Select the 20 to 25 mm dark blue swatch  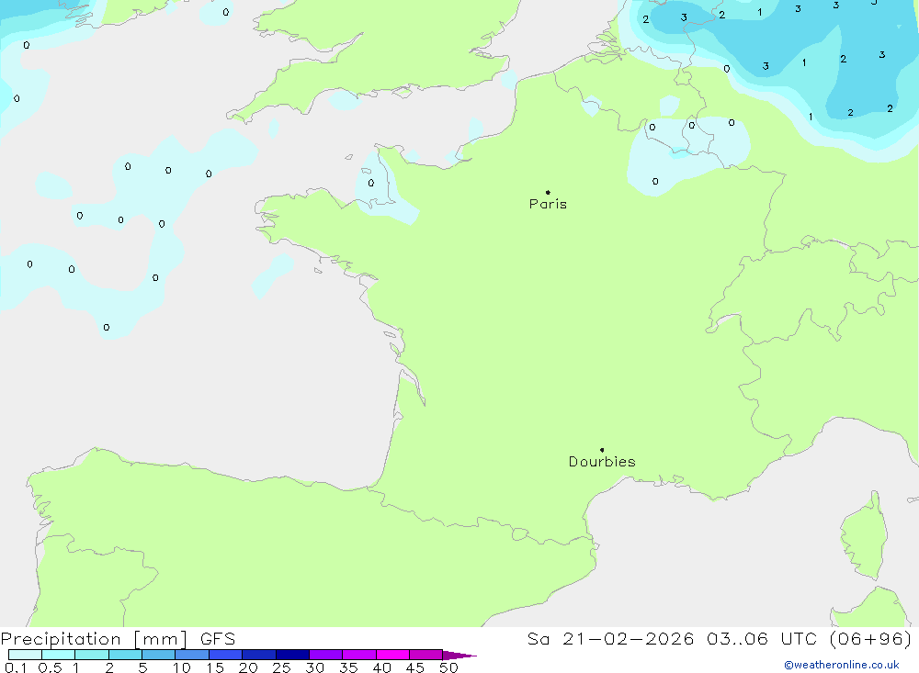259,655
